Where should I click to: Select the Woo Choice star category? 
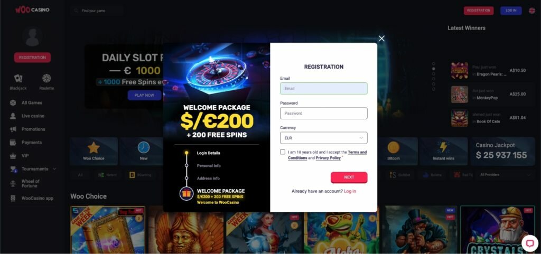[x=94, y=152]
